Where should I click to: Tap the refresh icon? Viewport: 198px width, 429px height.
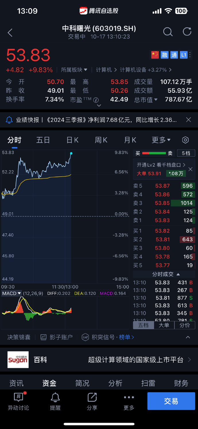click(187, 32)
